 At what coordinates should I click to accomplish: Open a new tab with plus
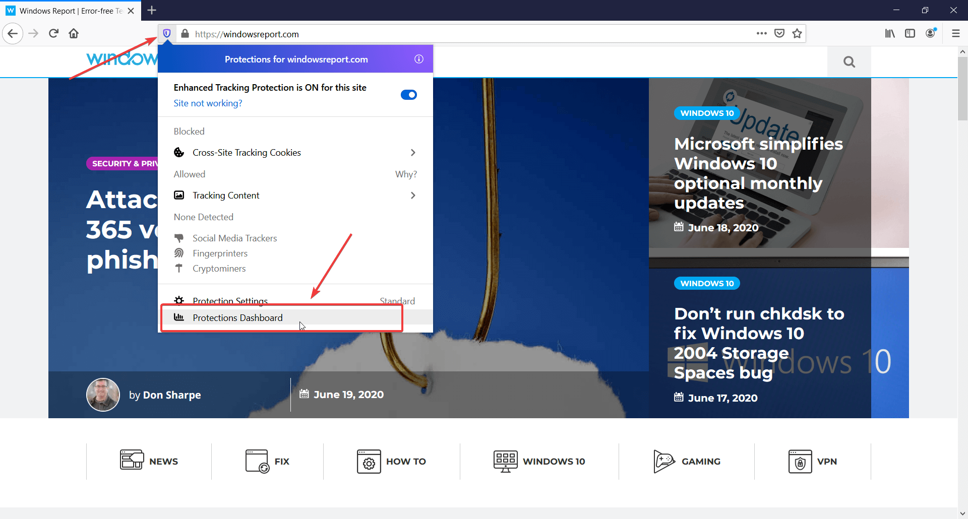click(x=152, y=10)
